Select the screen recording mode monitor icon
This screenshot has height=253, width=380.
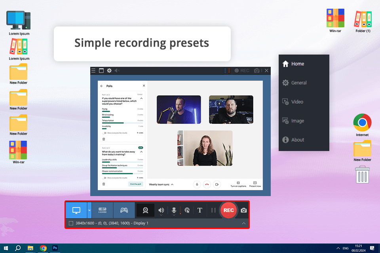(76, 210)
